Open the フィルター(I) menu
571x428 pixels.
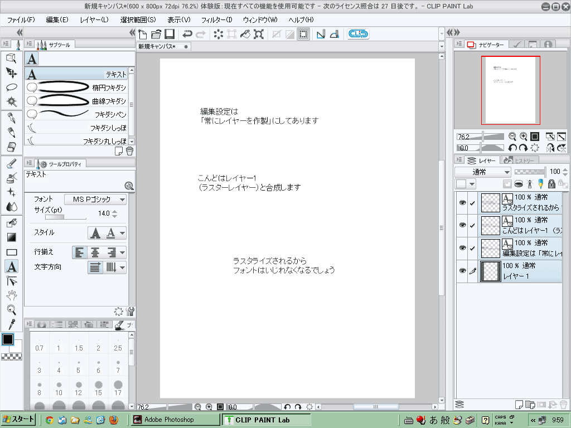point(216,20)
